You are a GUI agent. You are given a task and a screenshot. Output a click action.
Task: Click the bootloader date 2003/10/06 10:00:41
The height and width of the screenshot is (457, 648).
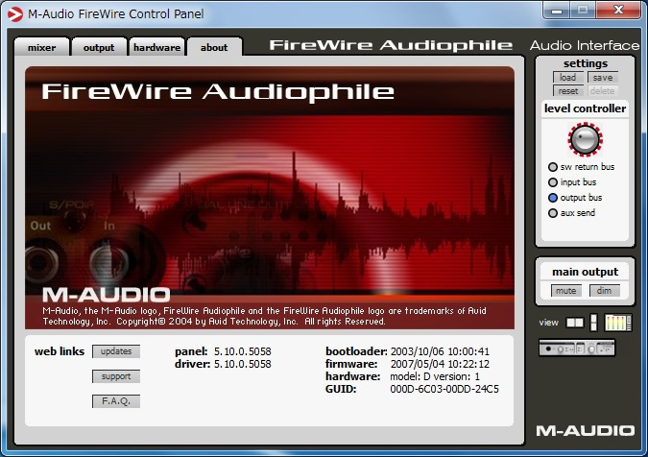coord(440,351)
